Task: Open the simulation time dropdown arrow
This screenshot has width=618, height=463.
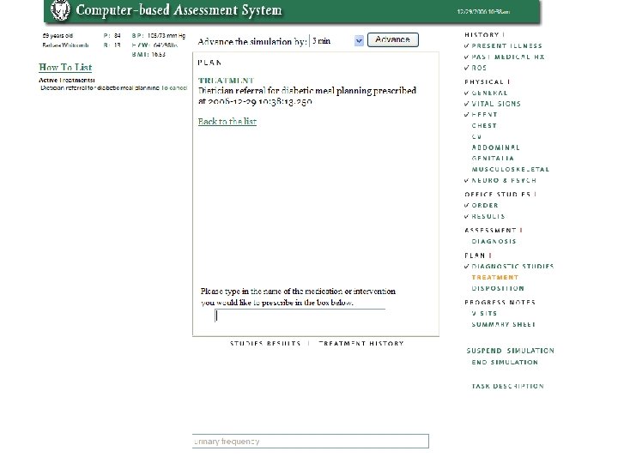Action: coord(359,40)
